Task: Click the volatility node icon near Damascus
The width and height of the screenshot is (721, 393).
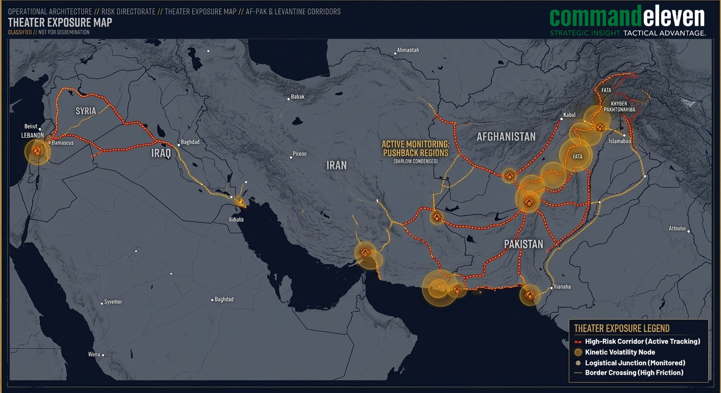Action: 37,151
